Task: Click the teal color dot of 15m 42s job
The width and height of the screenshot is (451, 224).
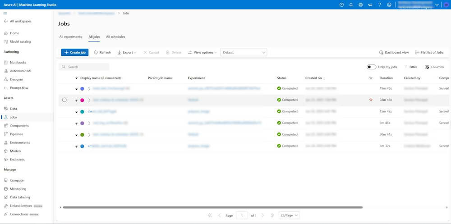Action: (82, 112)
